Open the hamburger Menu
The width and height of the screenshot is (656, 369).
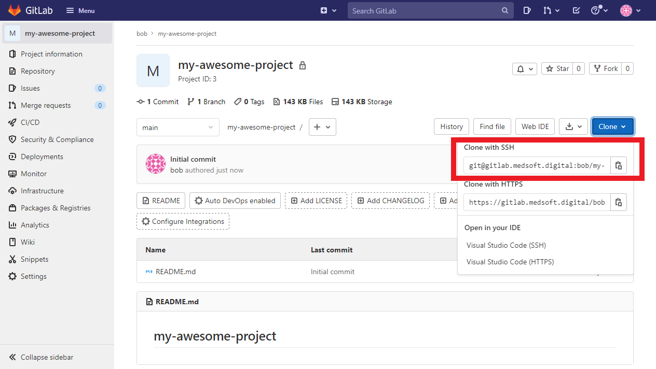[x=80, y=10]
